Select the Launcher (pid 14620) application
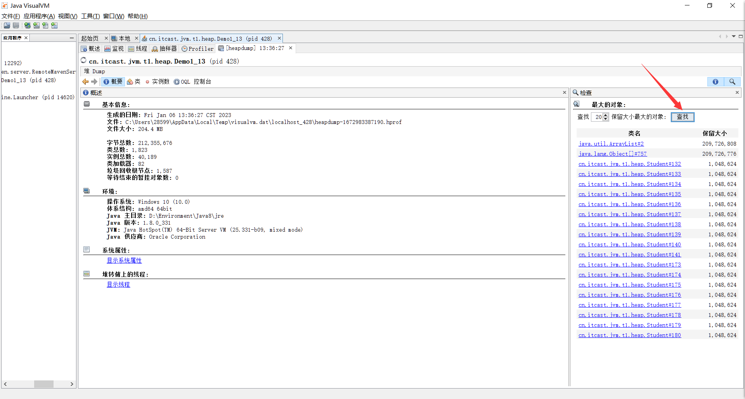 click(x=38, y=98)
